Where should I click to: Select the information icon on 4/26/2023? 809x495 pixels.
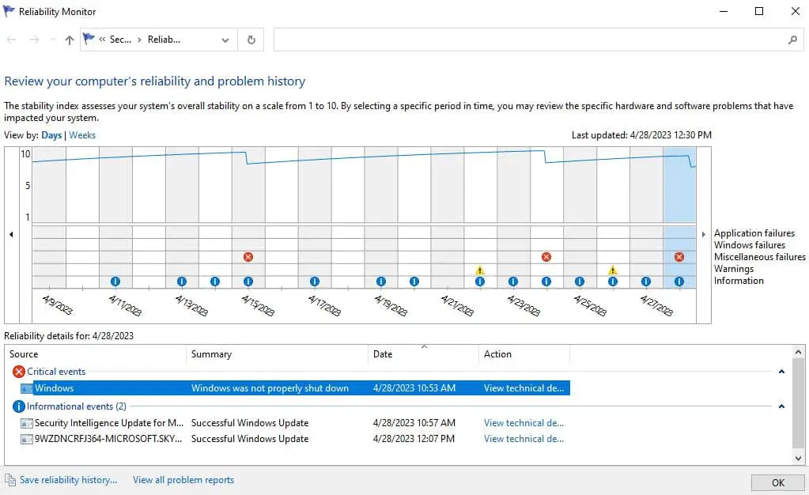tap(612, 282)
